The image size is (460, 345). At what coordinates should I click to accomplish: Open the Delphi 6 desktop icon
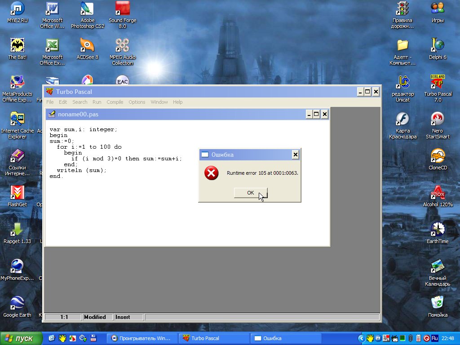coord(438,46)
